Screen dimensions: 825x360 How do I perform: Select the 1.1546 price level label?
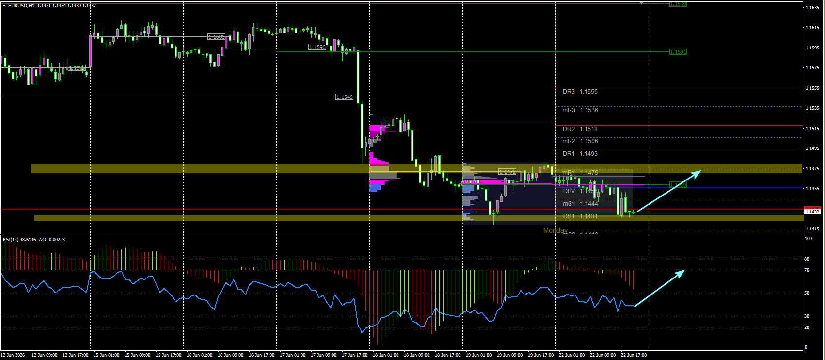[345, 97]
